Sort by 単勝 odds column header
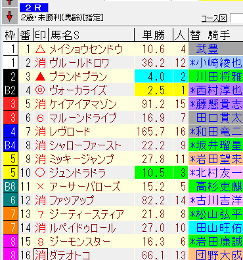The image size is (243, 260). point(154,35)
